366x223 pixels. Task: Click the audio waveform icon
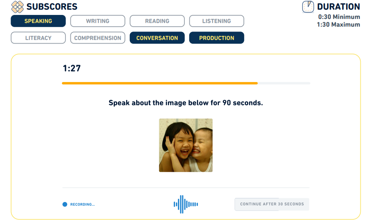(x=186, y=204)
